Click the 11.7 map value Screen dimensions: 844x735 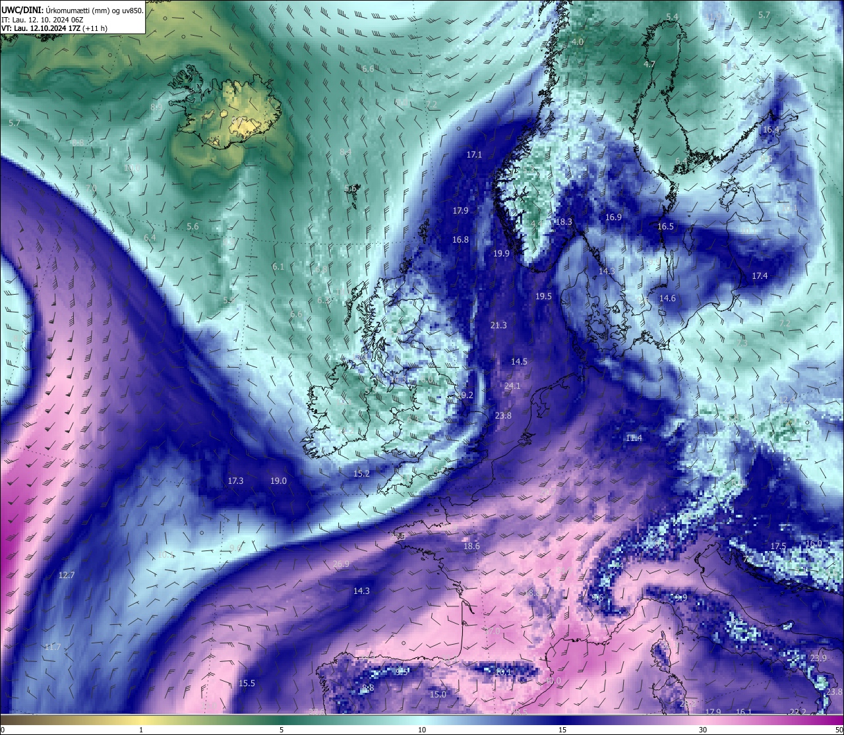tap(52, 647)
